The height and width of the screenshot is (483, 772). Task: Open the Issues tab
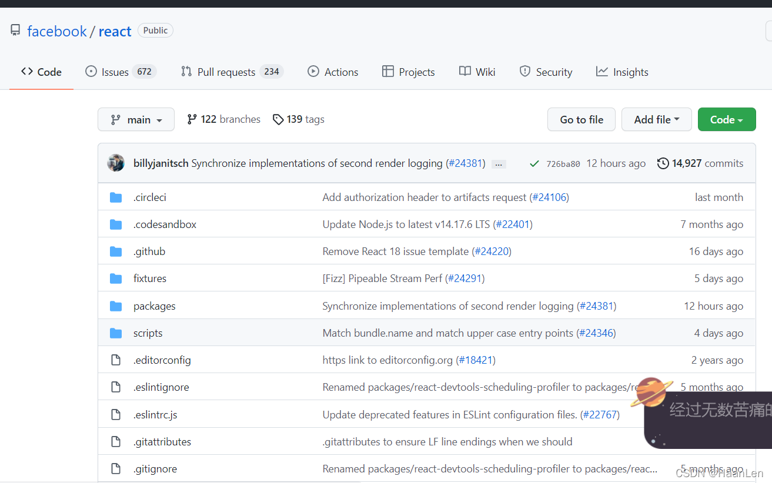pos(121,72)
